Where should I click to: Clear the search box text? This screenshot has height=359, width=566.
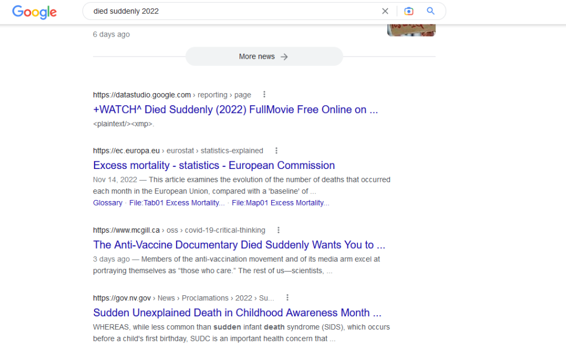point(385,11)
